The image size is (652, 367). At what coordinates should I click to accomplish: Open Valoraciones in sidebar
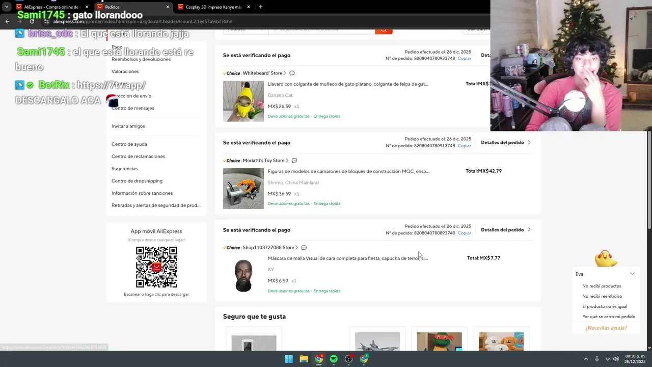point(125,71)
